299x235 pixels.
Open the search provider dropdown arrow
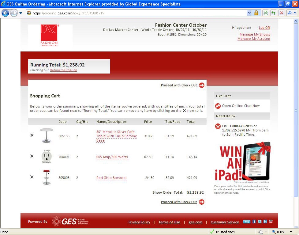295,13
